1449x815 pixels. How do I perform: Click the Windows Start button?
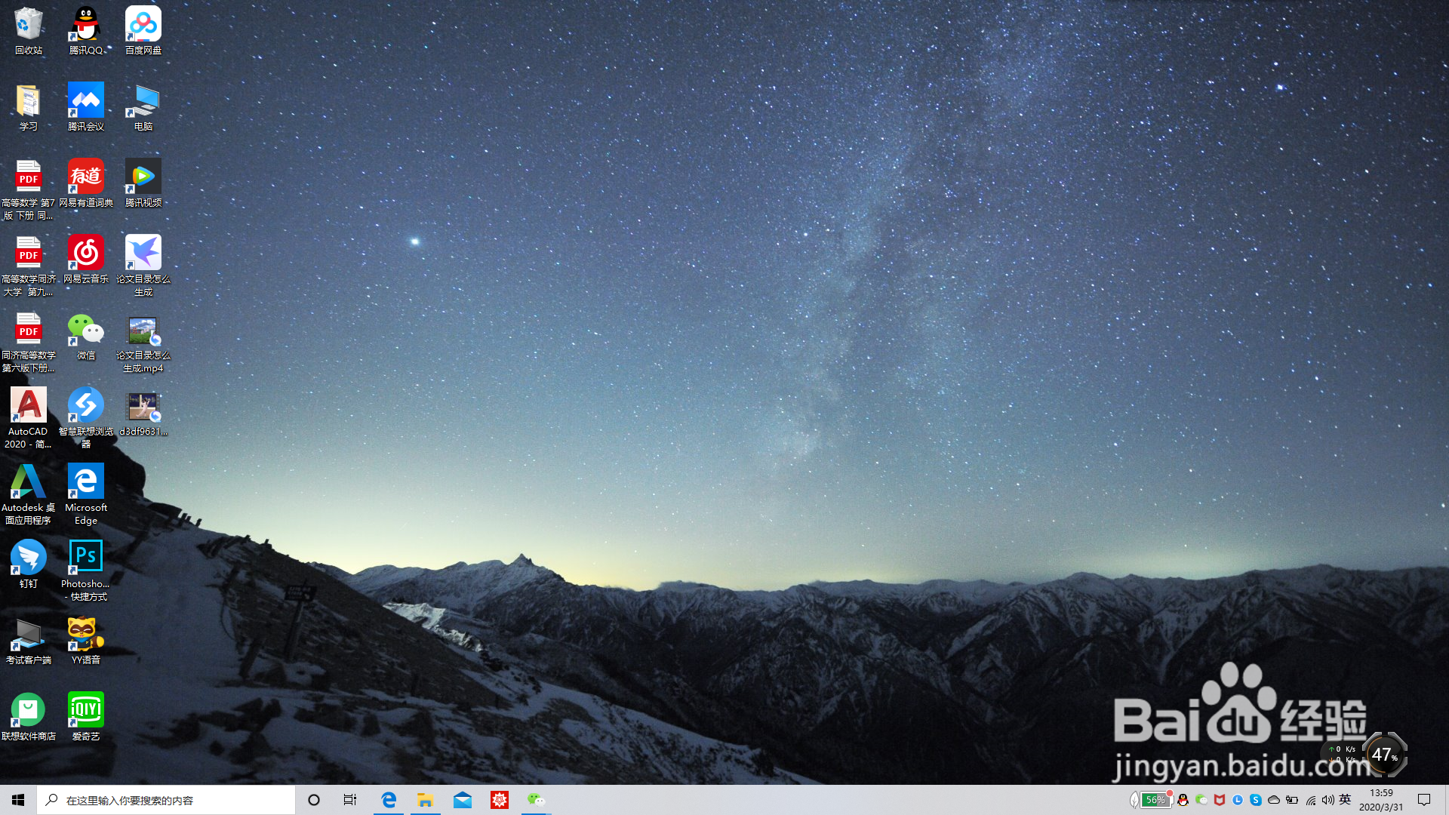click(x=18, y=800)
